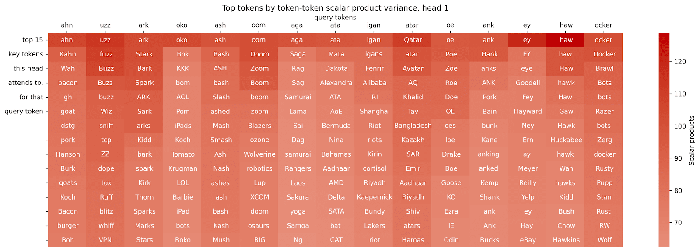The image size is (700, 252).
Task: Click the dark red 'haw' top cell
Action: (565, 40)
